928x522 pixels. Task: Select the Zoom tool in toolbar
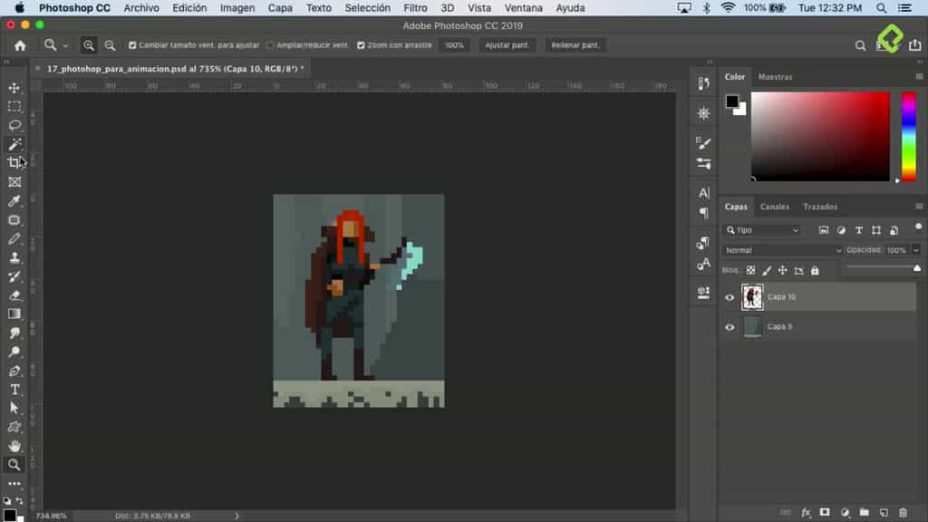click(x=14, y=465)
